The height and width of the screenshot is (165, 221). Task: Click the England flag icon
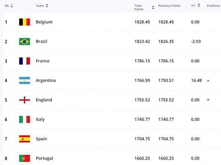pyautogui.click(x=25, y=100)
